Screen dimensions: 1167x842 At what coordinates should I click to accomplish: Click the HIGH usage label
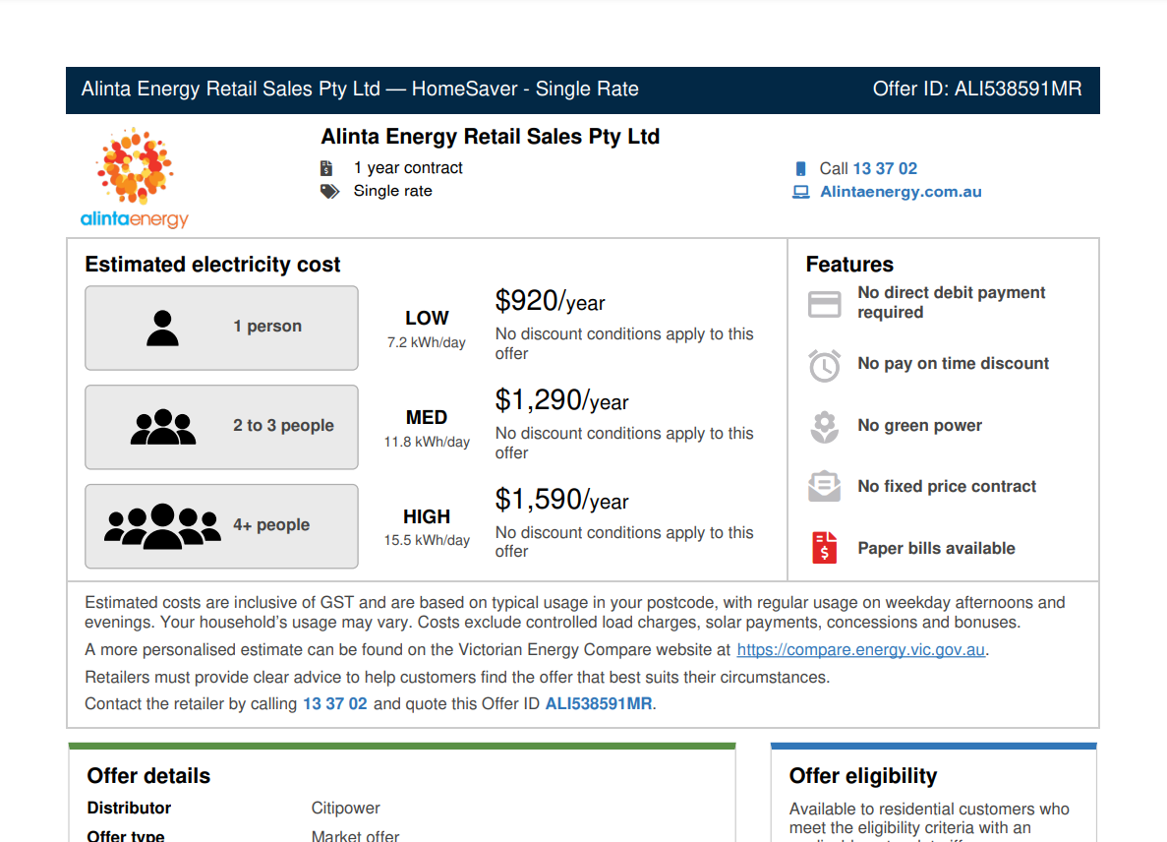427,516
